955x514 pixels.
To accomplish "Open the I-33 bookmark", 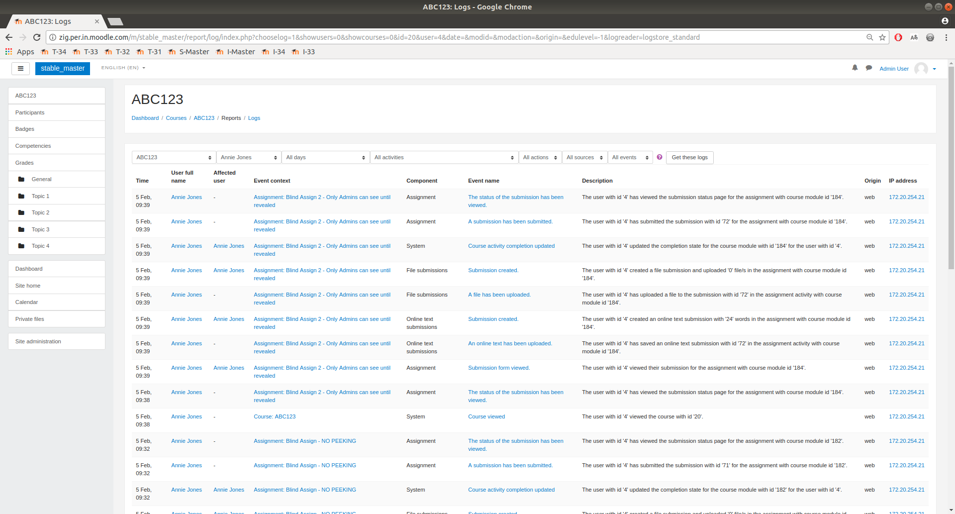I will 303,52.
